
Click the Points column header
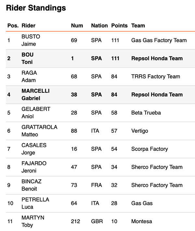pyautogui.click(x=119, y=26)
